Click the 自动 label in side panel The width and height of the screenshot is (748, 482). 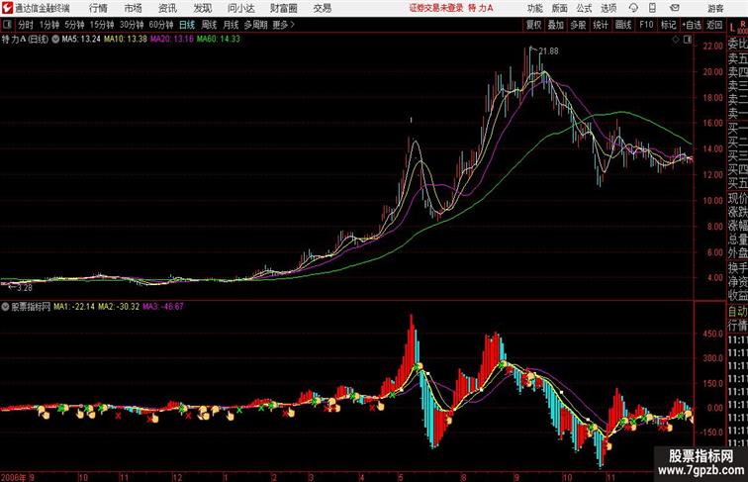(737, 311)
